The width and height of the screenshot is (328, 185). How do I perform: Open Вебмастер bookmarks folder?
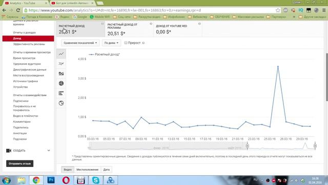[197, 17]
